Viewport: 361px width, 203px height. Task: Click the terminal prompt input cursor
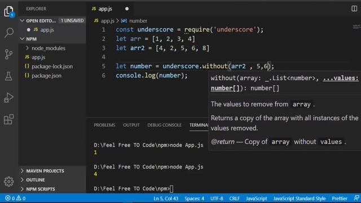(171, 188)
